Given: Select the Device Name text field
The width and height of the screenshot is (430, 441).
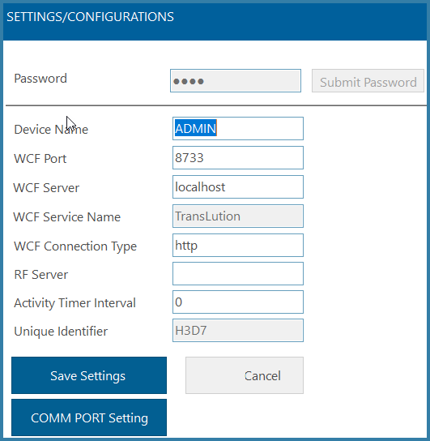Looking at the screenshot, I should coord(238,129).
